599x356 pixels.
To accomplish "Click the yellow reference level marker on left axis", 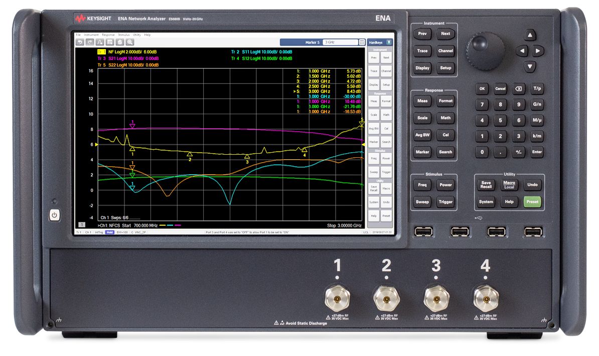I will [97, 145].
